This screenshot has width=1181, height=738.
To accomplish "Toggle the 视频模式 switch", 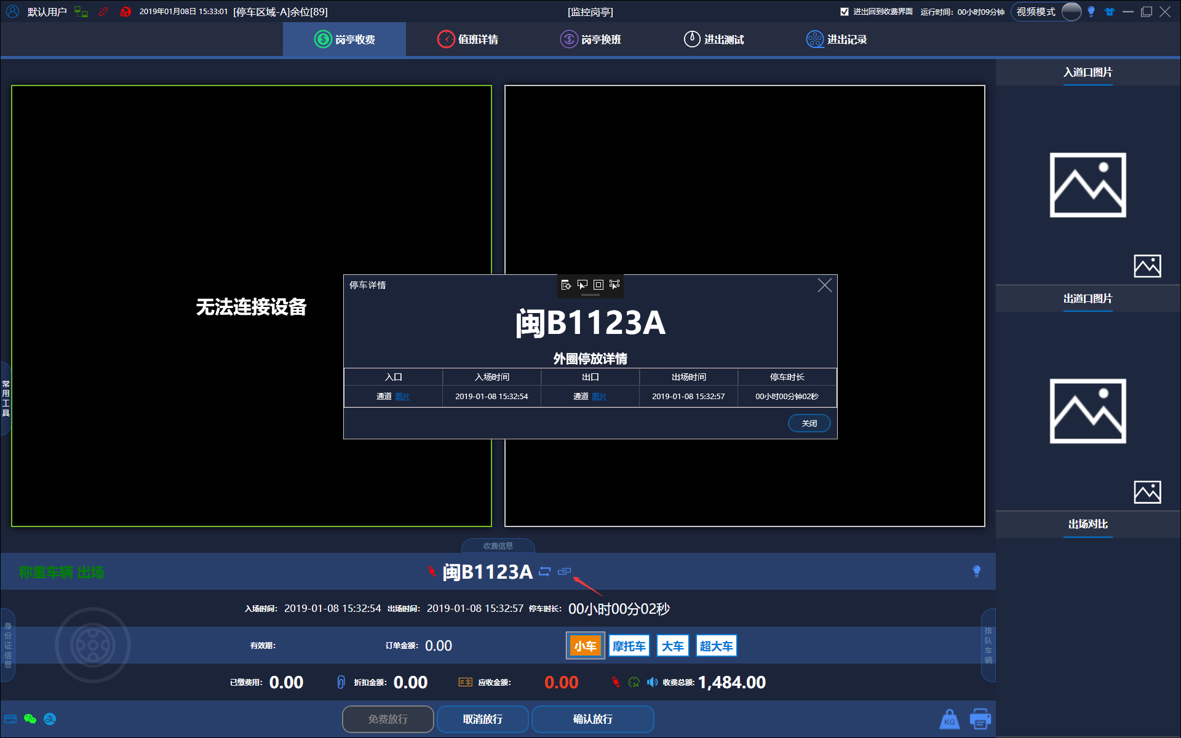I will coord(1071,12).
